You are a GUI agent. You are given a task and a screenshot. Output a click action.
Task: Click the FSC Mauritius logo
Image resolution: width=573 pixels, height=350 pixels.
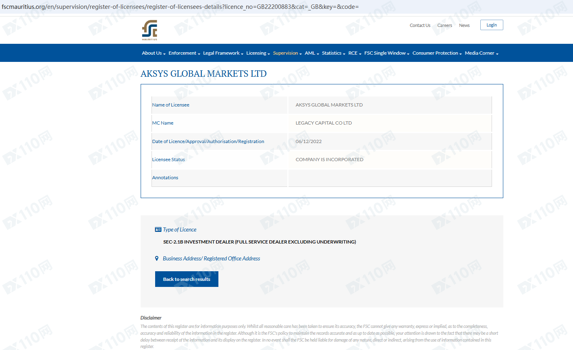149,30
